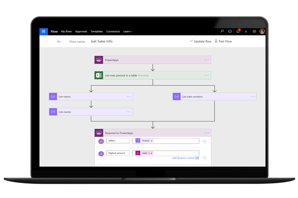Screen dimensions: 298x198
Task: Open My flows in navigation
Action: (66, 31)
